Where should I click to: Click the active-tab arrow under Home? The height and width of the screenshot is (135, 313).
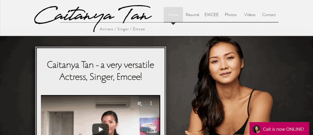click(173, 23)
